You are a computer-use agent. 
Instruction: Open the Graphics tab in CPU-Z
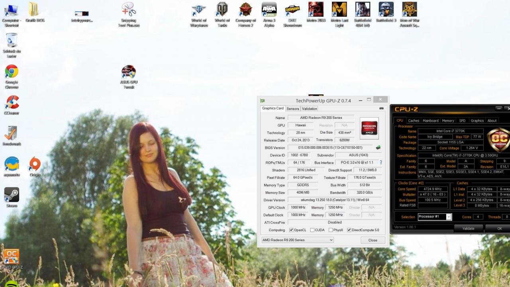477,120
